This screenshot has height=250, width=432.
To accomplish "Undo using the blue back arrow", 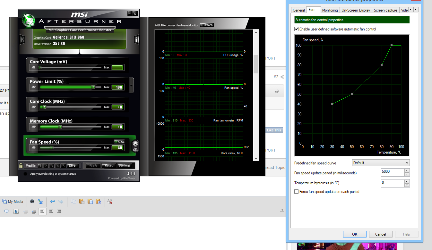I will pos(53,202).
